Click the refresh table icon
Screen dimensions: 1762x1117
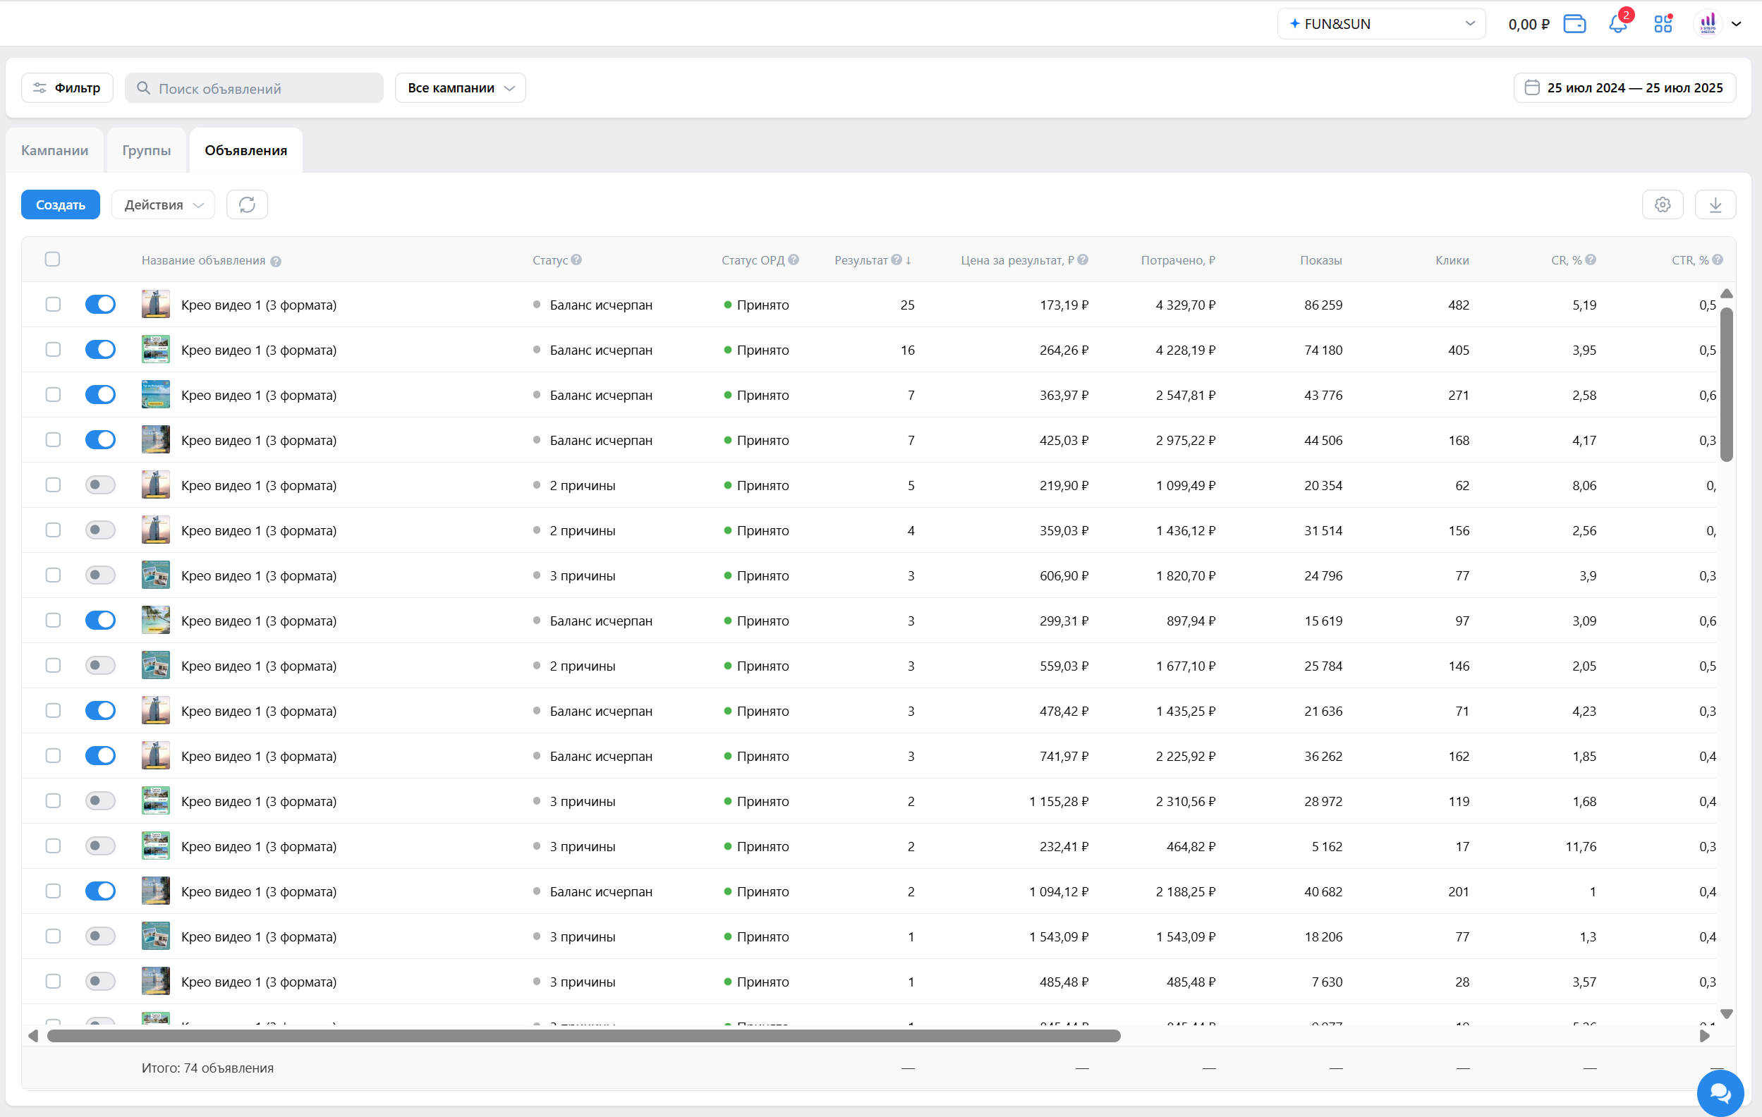[x=247, y=205]
